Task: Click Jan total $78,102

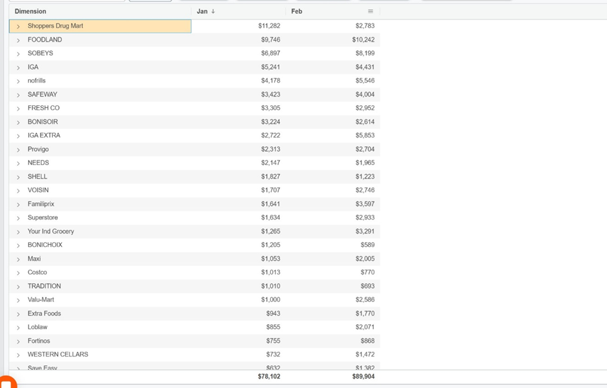Action: coord(269,377)
